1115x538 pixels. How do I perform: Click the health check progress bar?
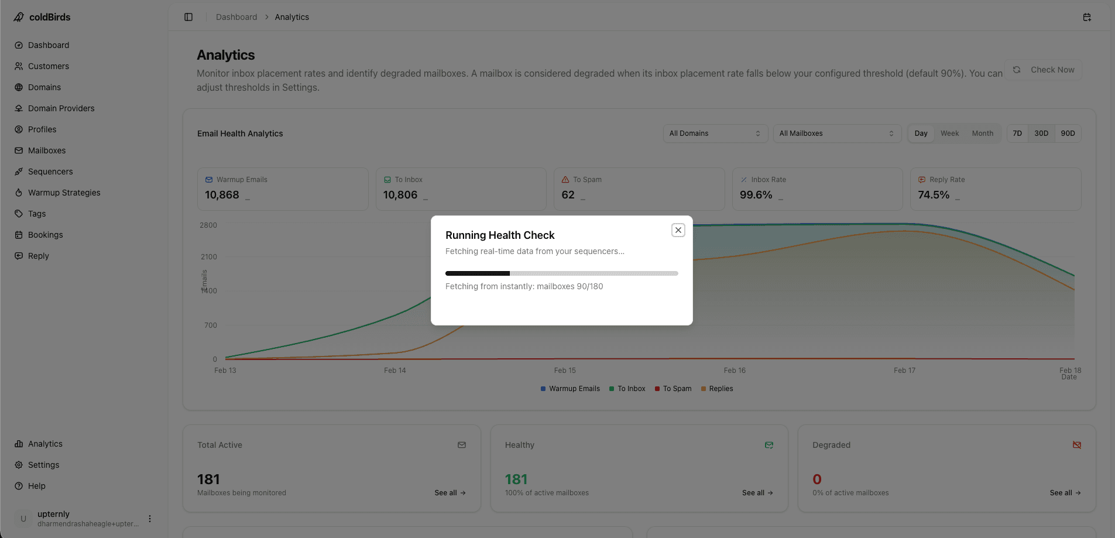pyautogui.click(x=561, y=273)
